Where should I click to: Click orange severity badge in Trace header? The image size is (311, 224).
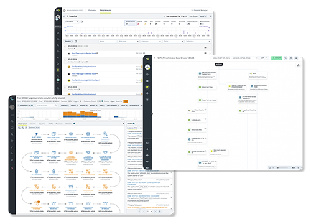[126, 101]
